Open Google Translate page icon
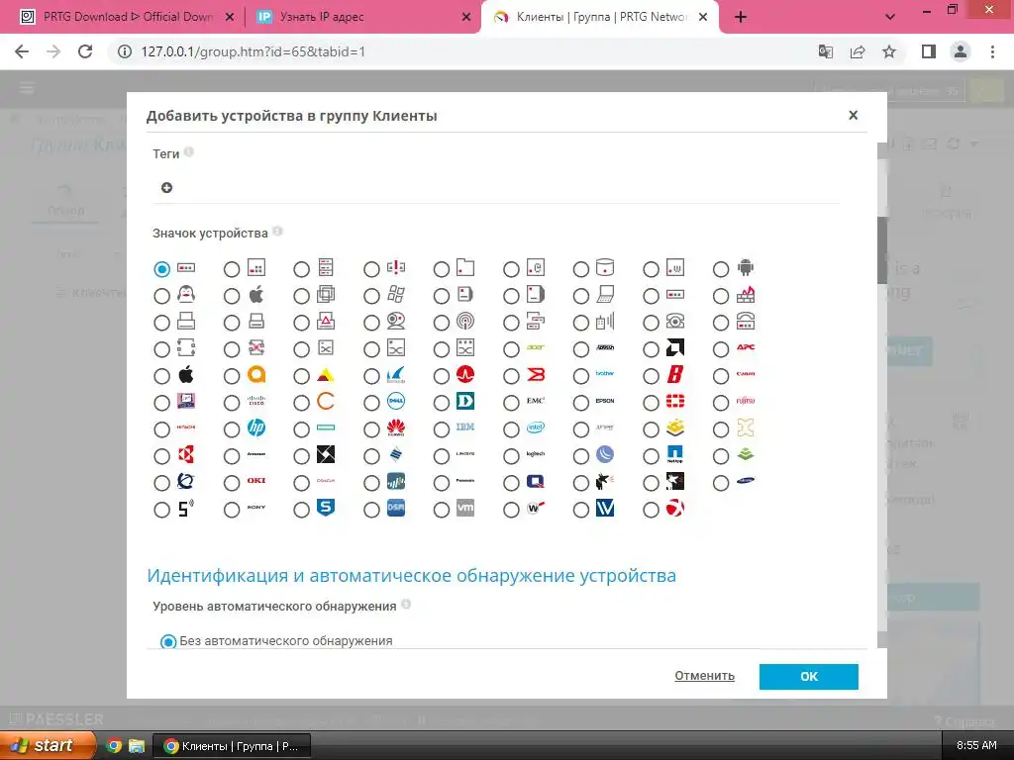Viewport: 1014px width, 760px height. [x=825, y=51]
